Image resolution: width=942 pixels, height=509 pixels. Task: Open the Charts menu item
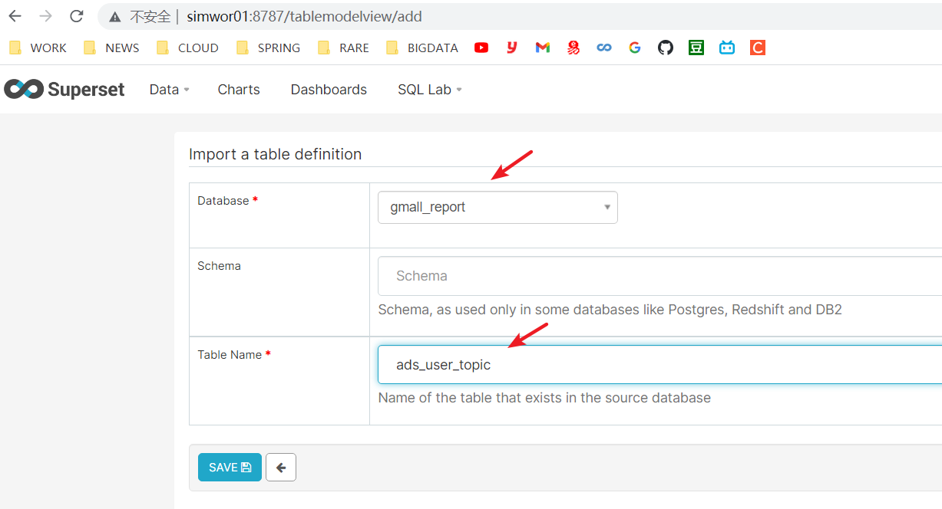tap(239, 90)
